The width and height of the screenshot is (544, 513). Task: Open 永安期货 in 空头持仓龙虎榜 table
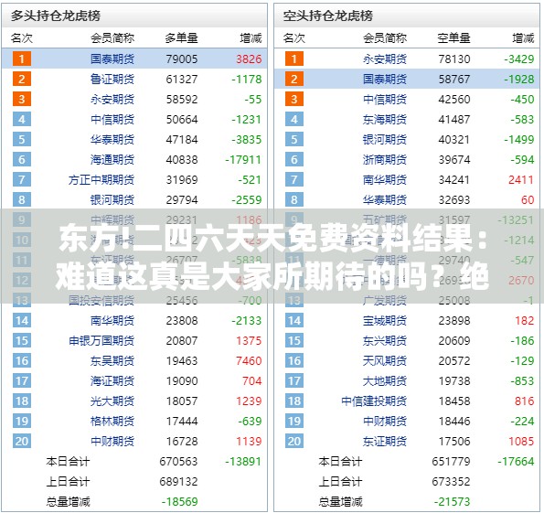point(384,59)
